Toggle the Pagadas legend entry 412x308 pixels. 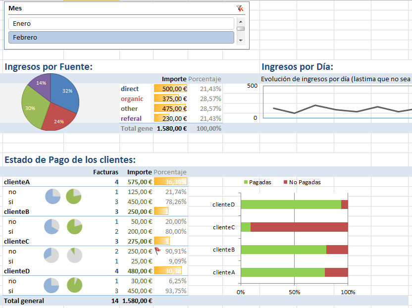[x=256, y=182]
